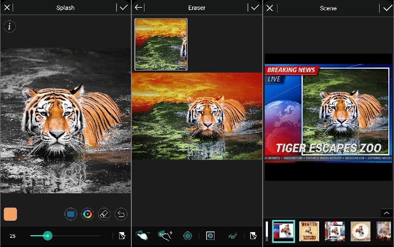Toggle the compare icon in Eraser toolbar

[x=253, y=236]
